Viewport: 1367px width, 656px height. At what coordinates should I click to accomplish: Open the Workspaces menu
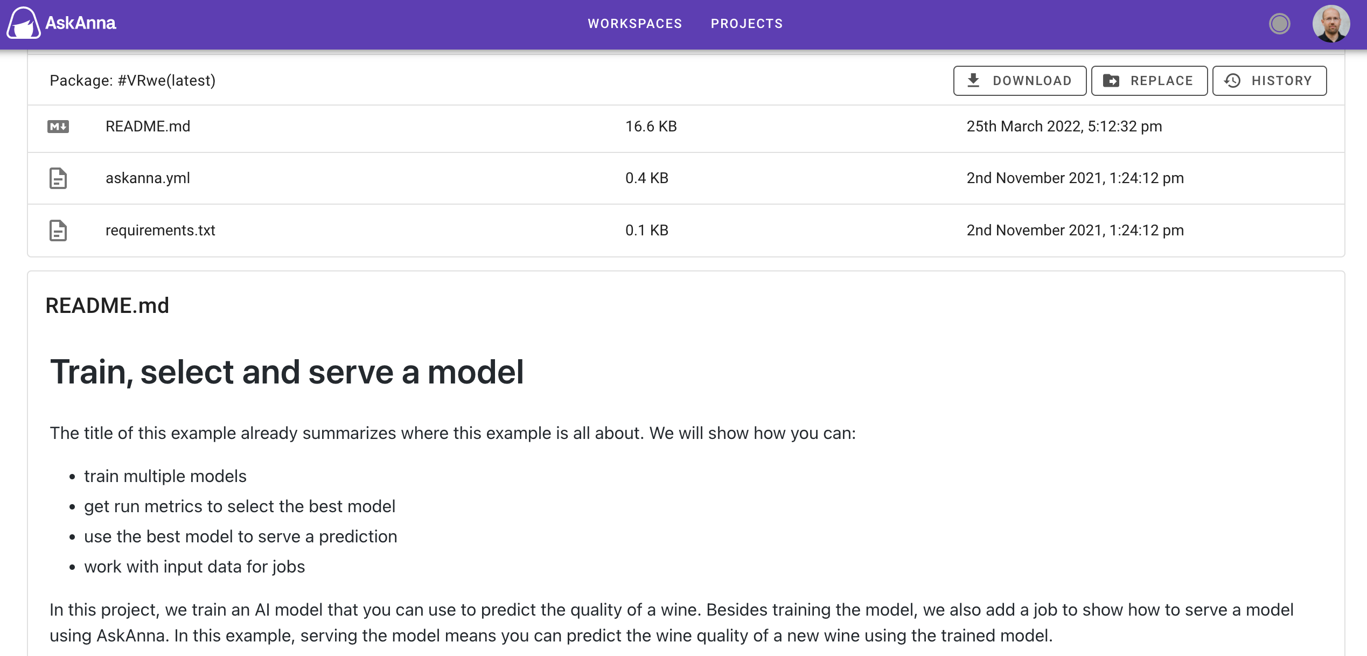(x=635, y=24)
